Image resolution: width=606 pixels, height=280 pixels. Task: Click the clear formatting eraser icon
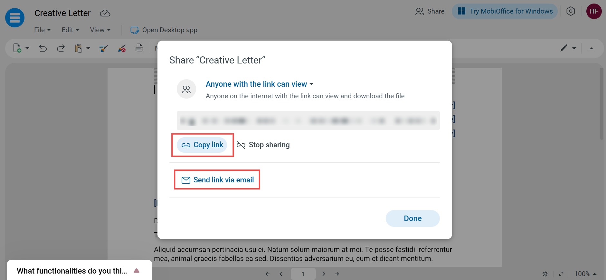click(122, 48)
